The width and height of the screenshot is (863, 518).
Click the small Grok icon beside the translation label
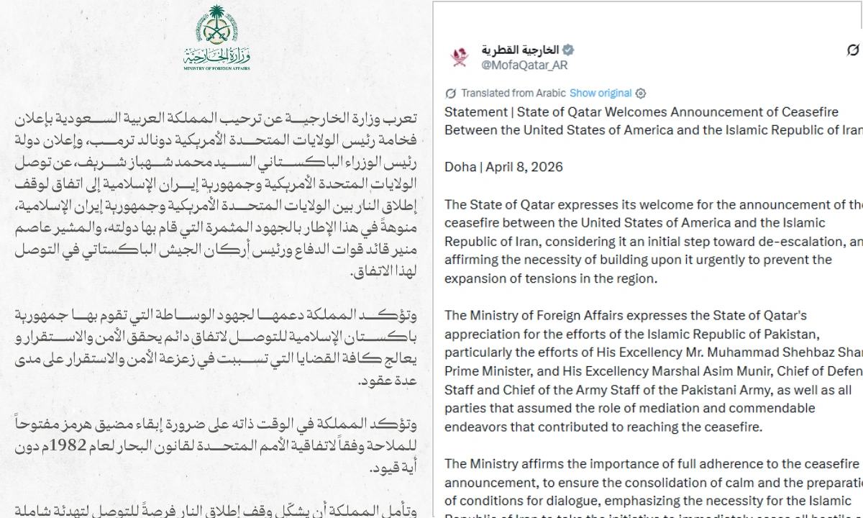tap(451, 93)
